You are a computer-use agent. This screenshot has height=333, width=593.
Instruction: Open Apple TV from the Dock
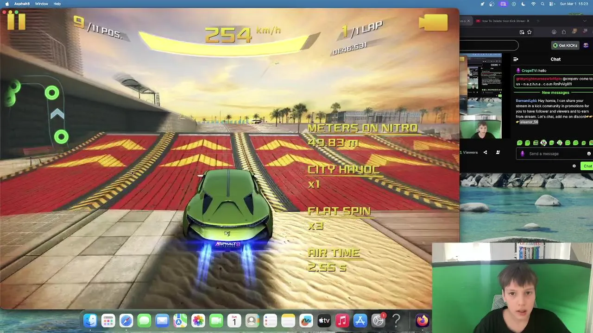[324, 321]
